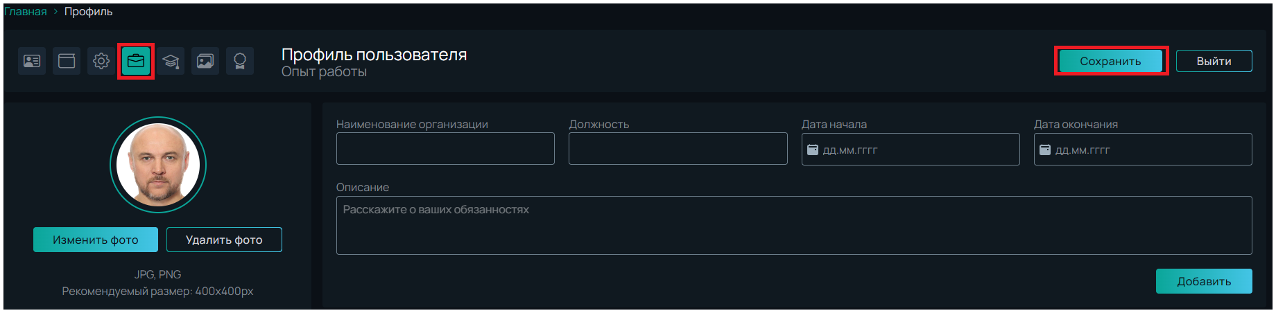Open the personal info card tab
The height and width of the screenshot is (313, 1276).
(x=32, y=61)
